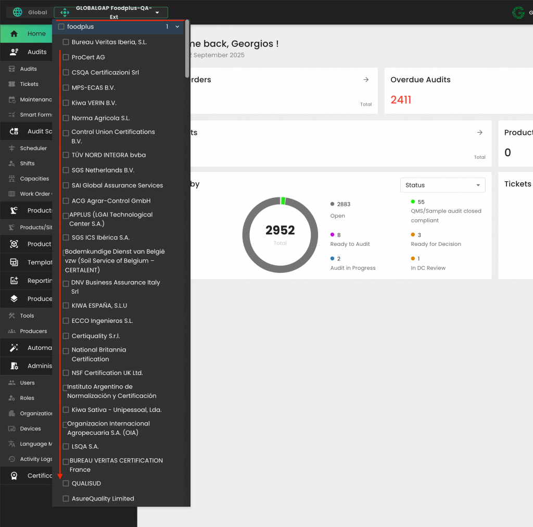Click the arrow on the Work Orders card
This screenshot has width=533, height=527.
366,80
